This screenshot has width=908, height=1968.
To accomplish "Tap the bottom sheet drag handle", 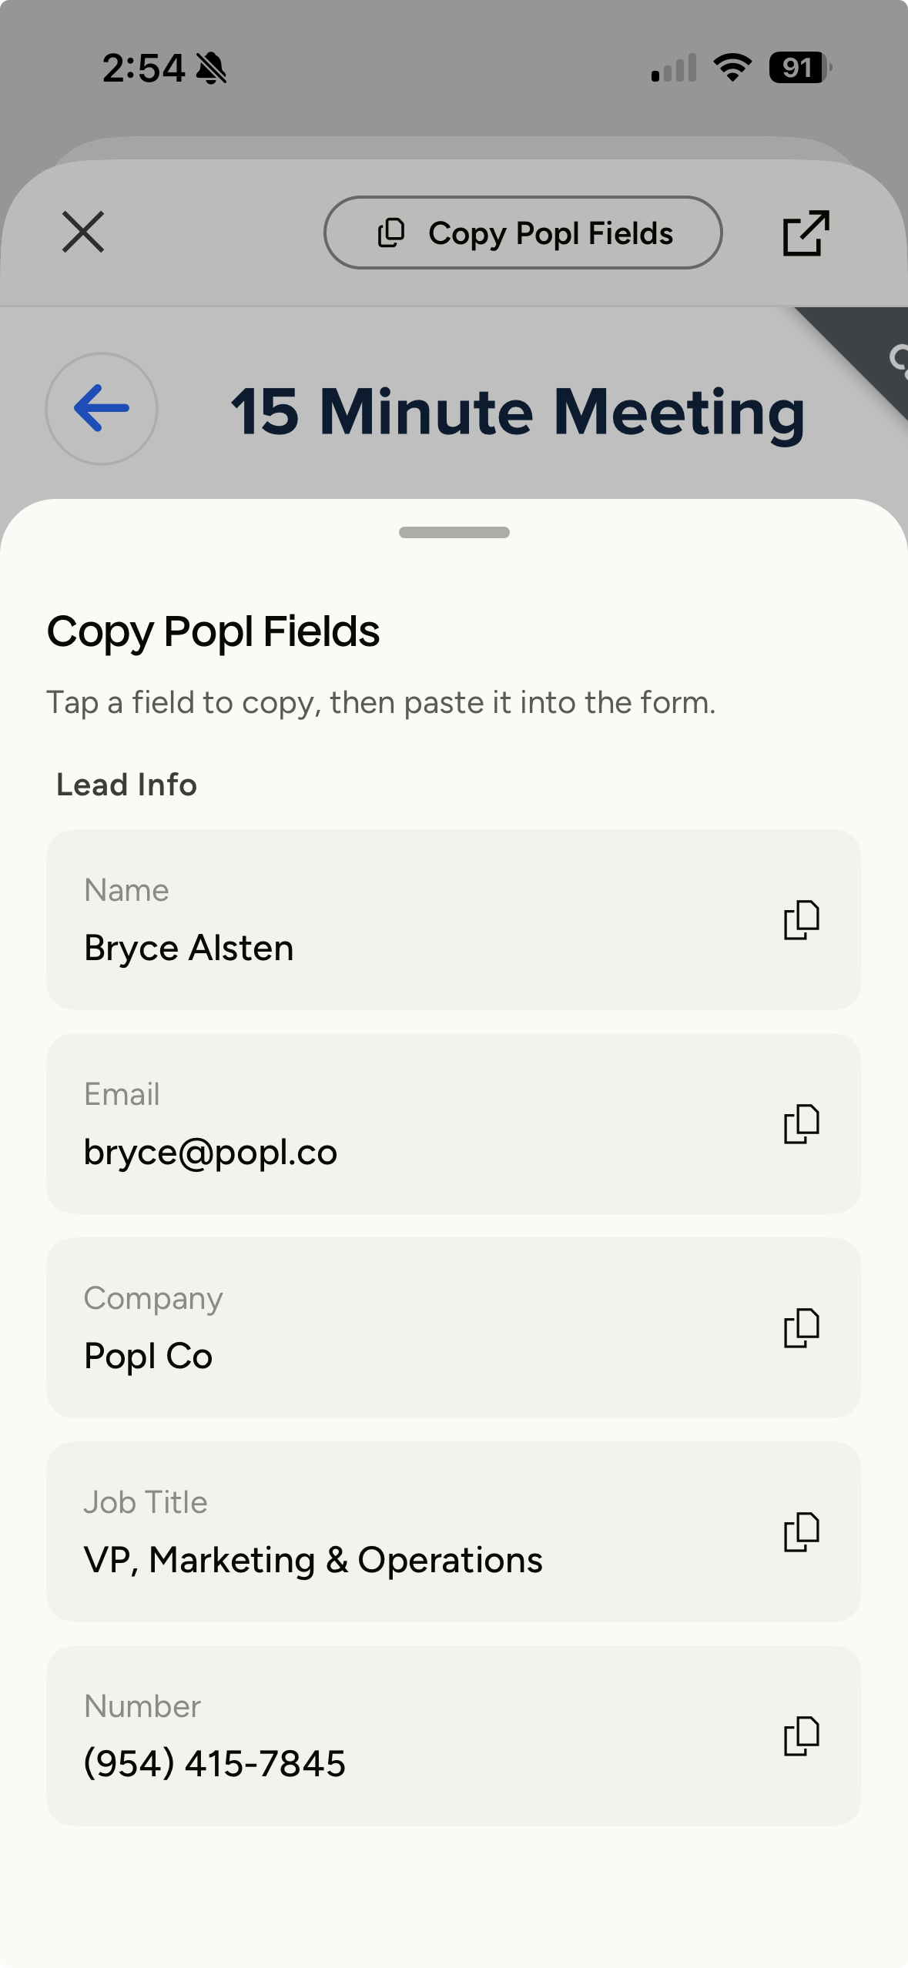I will click(x=454, y=532).
